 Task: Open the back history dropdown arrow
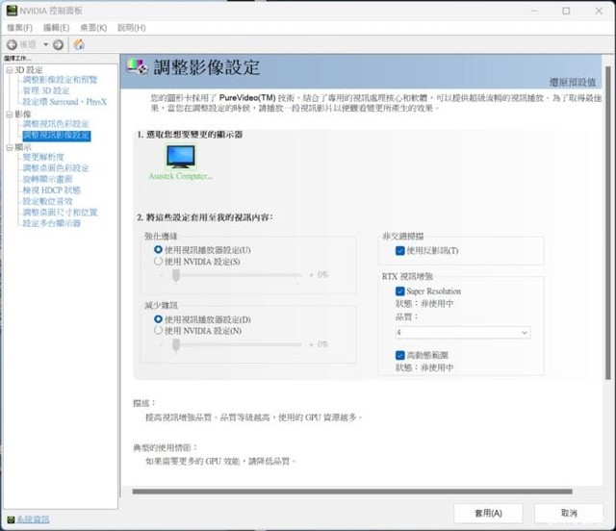pyautogui.click(x=44, y=44)
